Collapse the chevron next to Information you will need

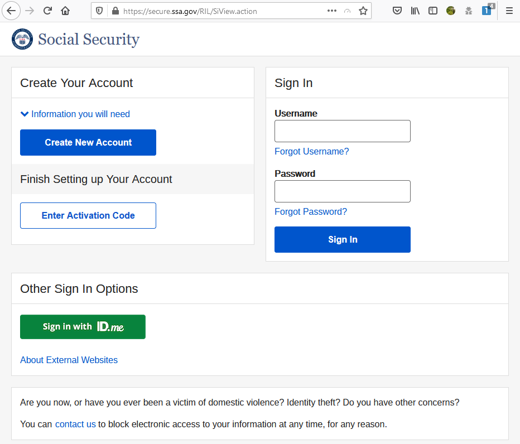point(25,114)
